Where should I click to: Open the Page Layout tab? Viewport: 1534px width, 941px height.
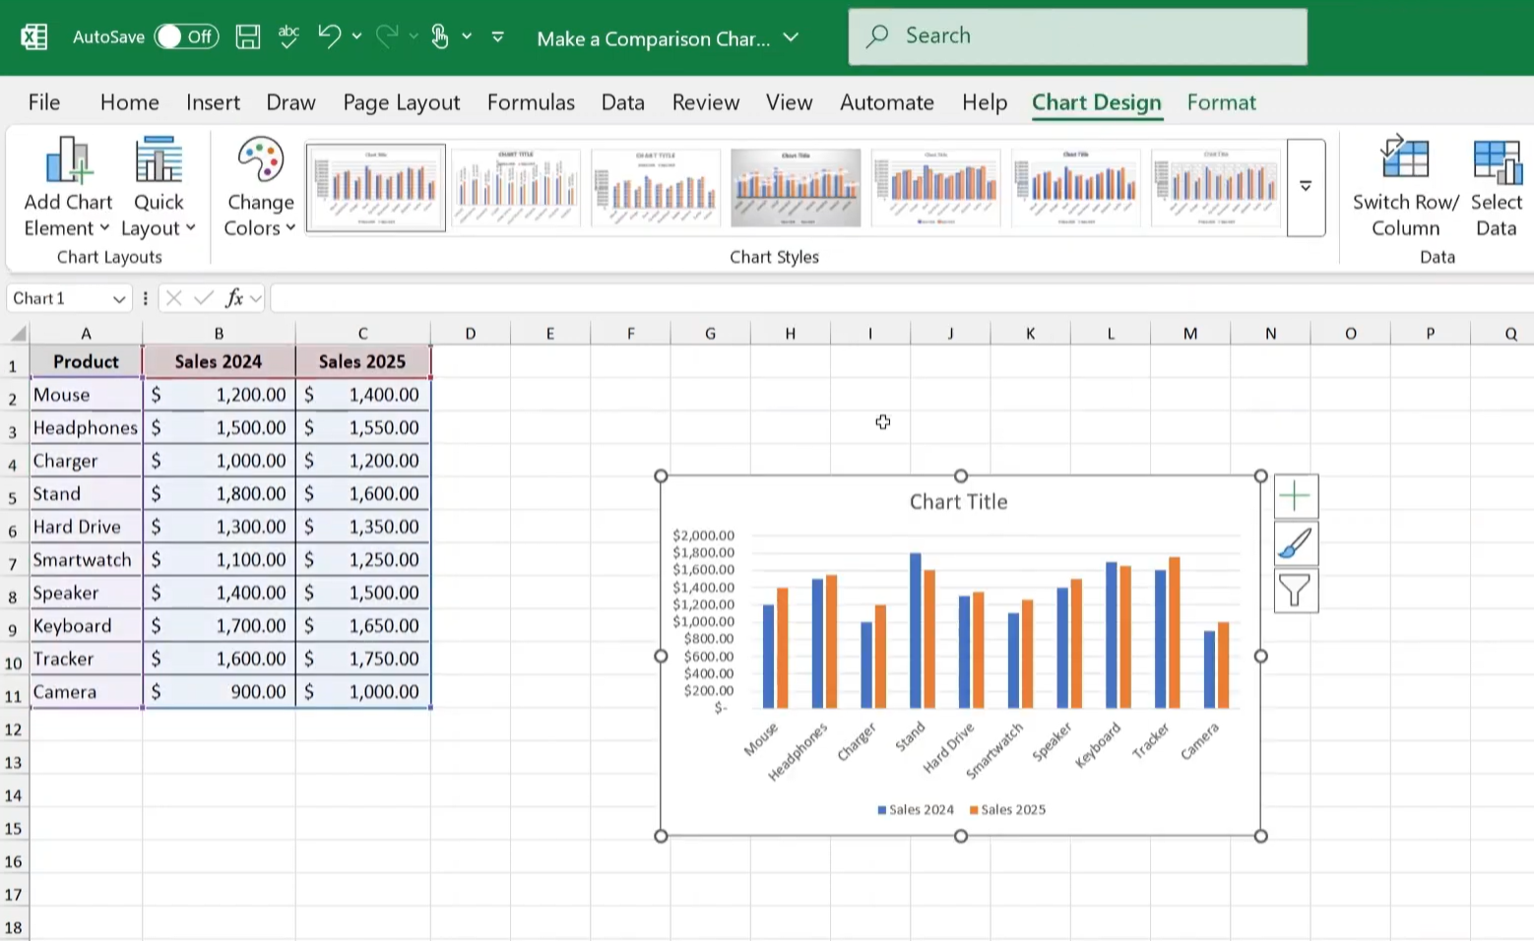tap(402, 102)
